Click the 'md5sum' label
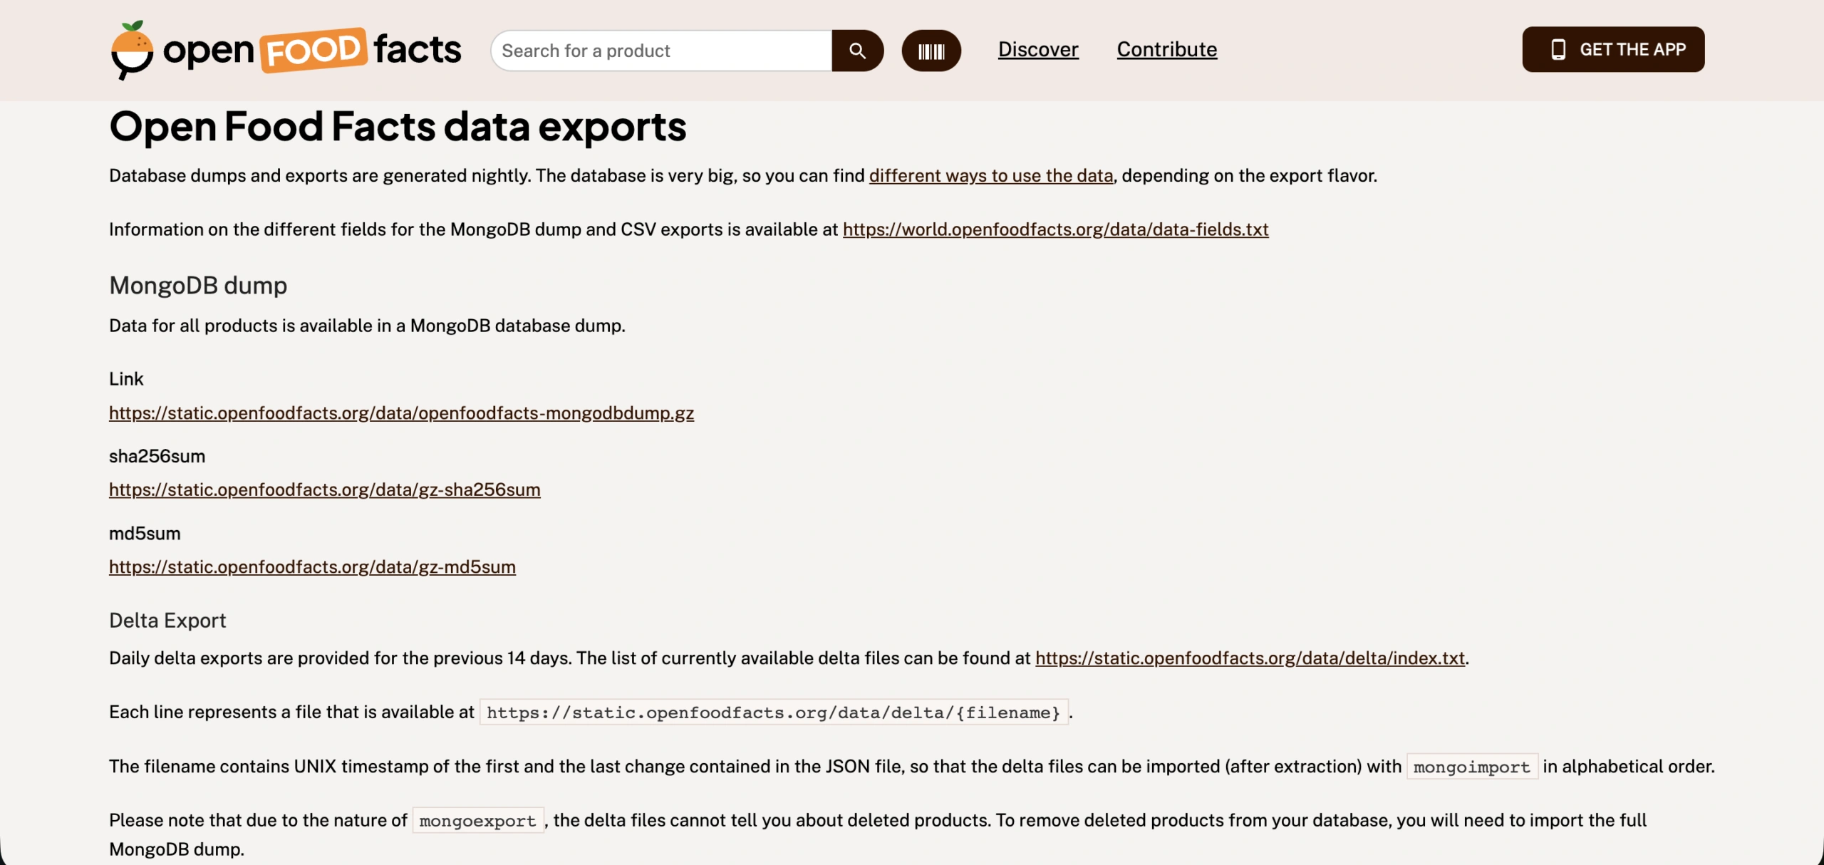The height and width of the screenshot is (865, 1824). (x=145, y=533)
